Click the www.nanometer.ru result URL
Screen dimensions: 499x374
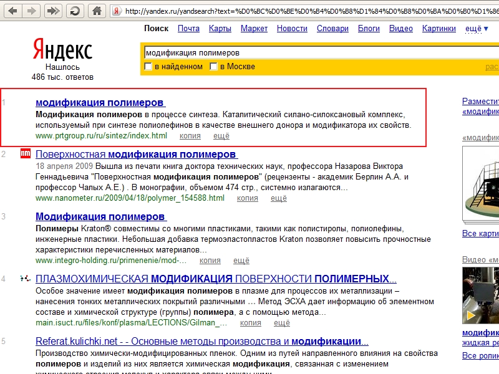tap(130, 198)
